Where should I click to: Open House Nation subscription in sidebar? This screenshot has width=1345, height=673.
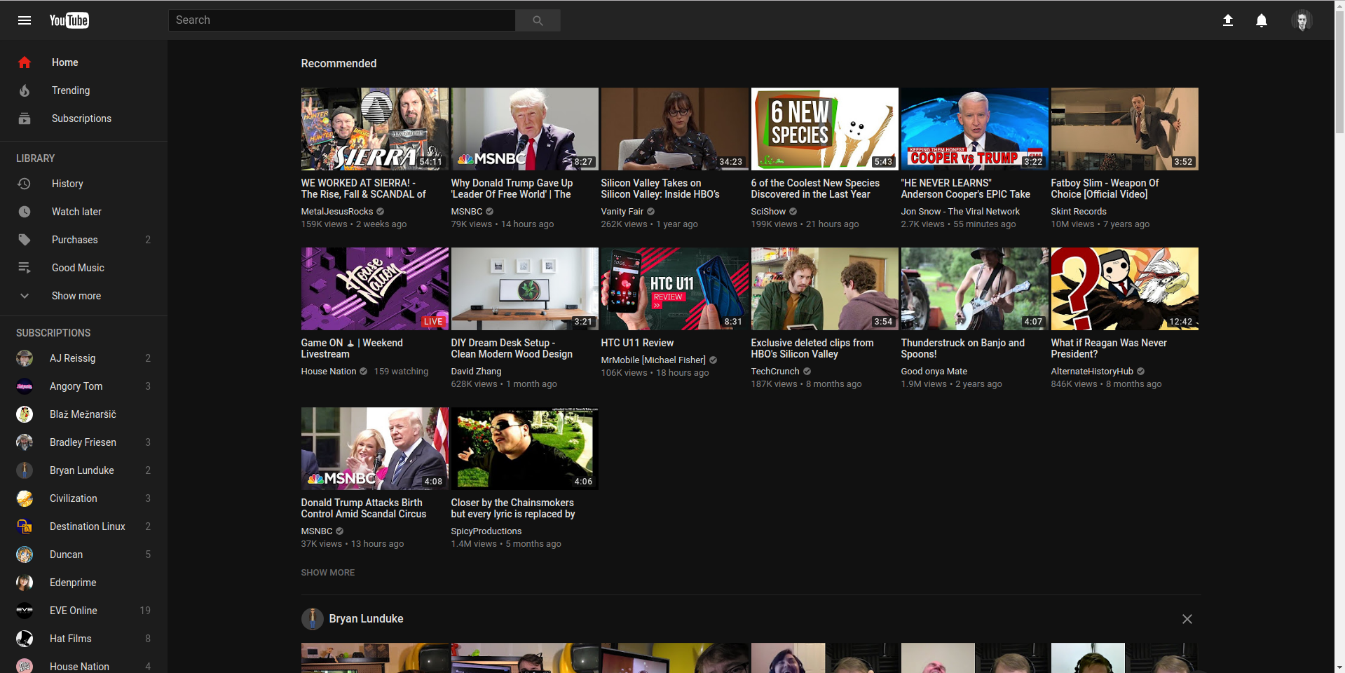pos(84,666)
